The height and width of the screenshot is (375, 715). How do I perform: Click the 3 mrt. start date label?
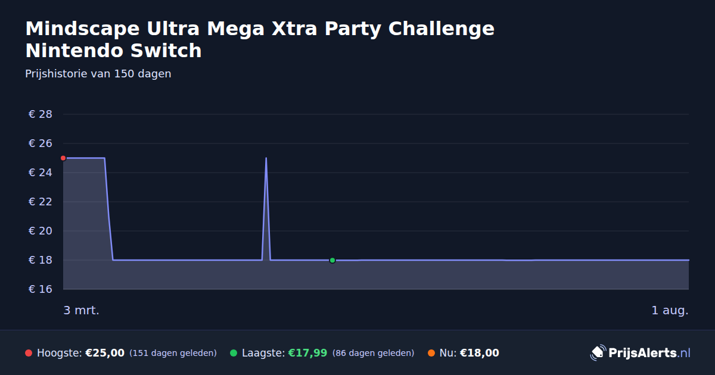(x=82, y=311)
